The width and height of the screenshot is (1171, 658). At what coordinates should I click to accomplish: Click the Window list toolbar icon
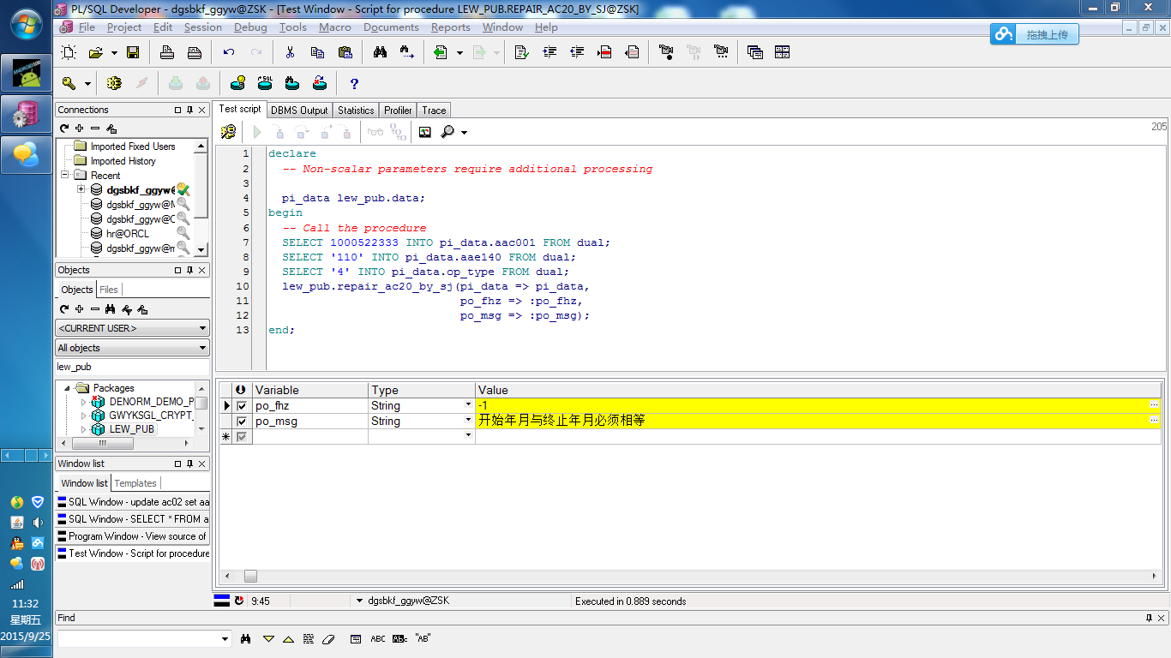pyautogui.click(x=755, y=53)
